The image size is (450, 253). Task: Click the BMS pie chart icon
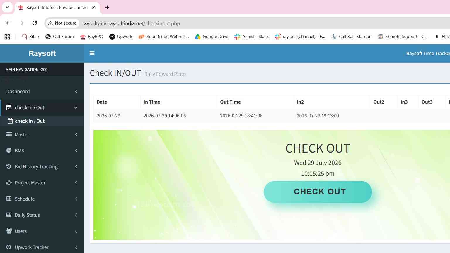(9, 151)
